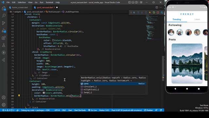Click Step Over in debug toolbar

[138, 12]
